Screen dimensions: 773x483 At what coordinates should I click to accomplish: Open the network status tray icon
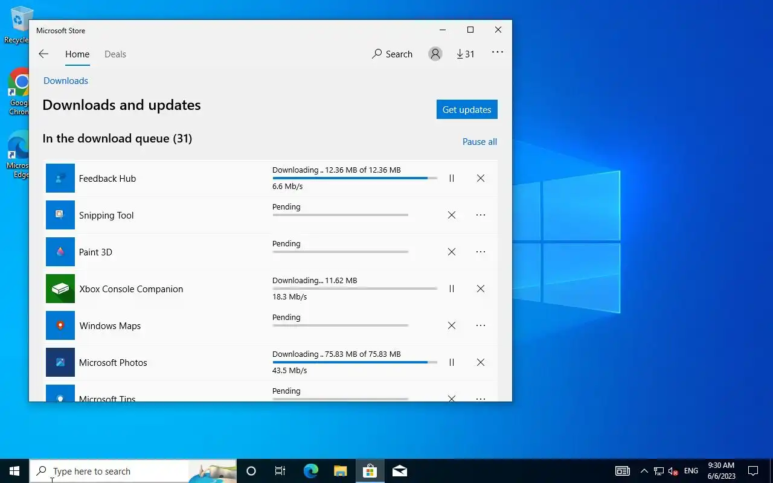[x=659, y=471]
